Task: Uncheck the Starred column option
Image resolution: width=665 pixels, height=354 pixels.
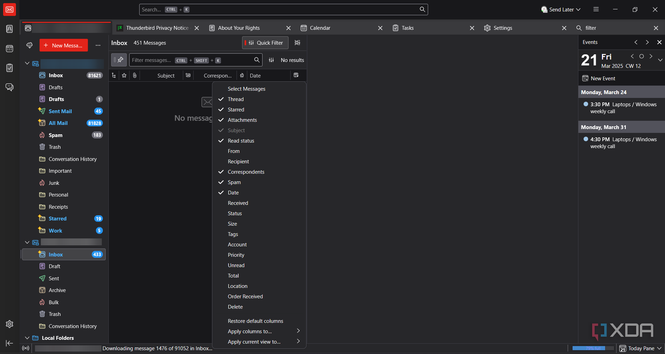Action: click(259, 110)
